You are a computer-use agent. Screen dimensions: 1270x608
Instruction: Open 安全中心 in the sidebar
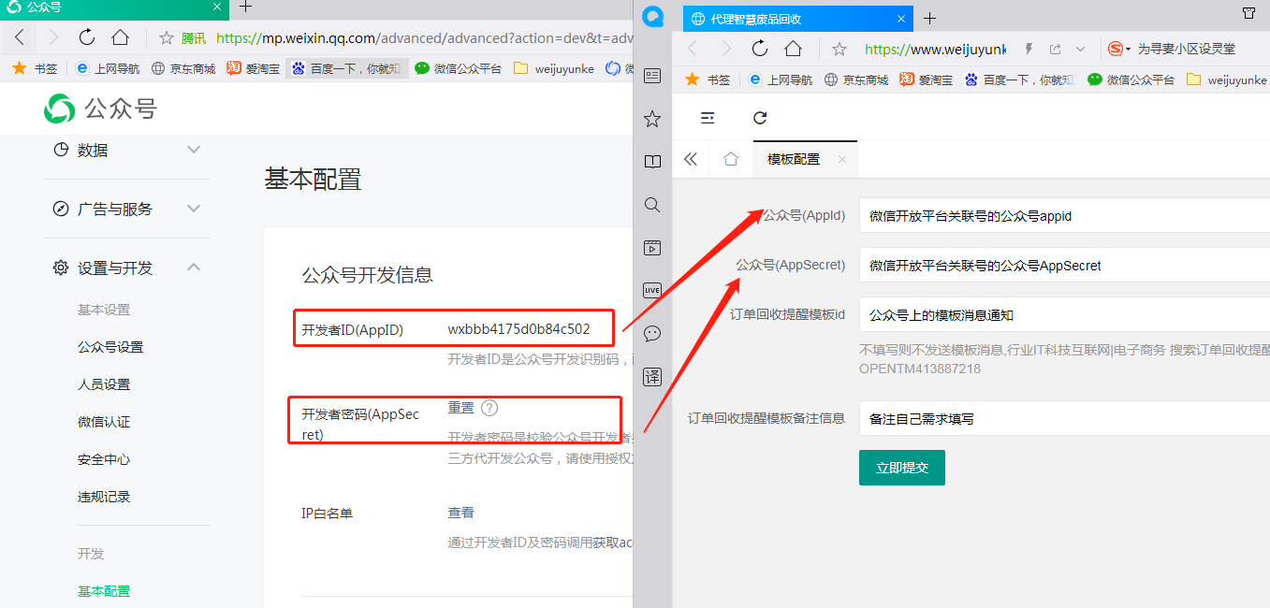click(104, 459)
